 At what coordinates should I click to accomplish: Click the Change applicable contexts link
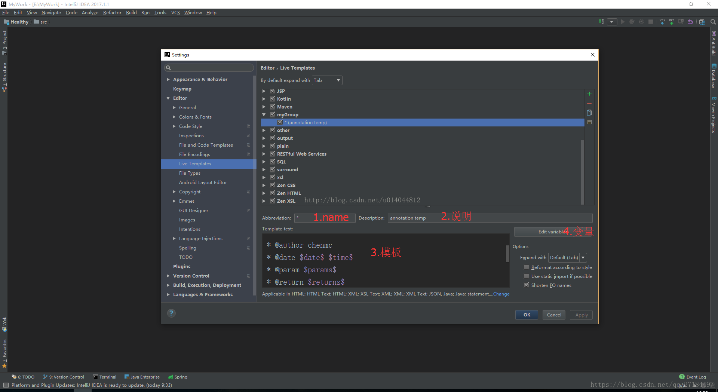tap(501, 294)
